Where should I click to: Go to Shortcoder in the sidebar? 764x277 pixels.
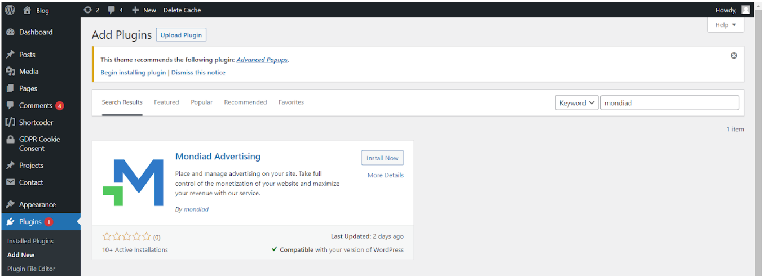[x=36, y=122]
